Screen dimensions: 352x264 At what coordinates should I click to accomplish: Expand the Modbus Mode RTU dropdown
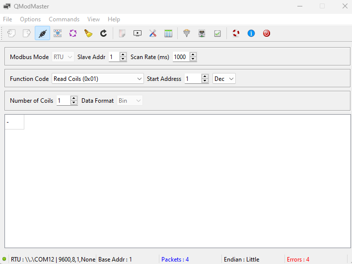click(x=63, y=57)
